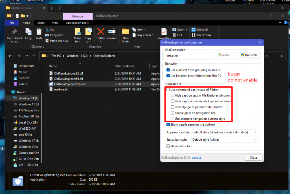Open the Status bar style dropdown

point(224,139)
